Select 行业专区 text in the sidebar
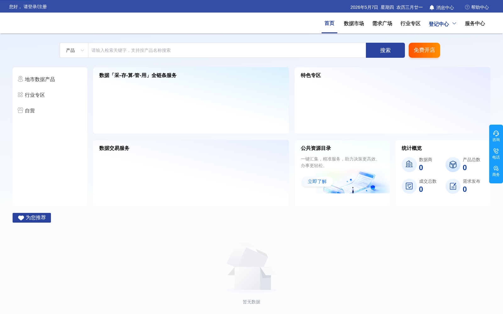This screenshot has height=314, width=503. click(x=35, y=95)
